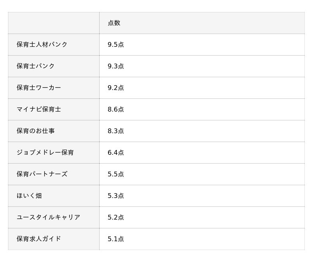This screenshot has height=262, width=320.
Task: Click the 5.3点 score cell
Action: pos(116,196)
